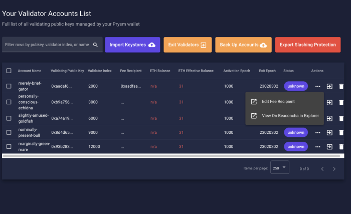Viewport: 351px width, 214px height.
Task: Select the slightly-amused-goldfish row checkbox
Action: pyautogui.click(x=9, y=118)
